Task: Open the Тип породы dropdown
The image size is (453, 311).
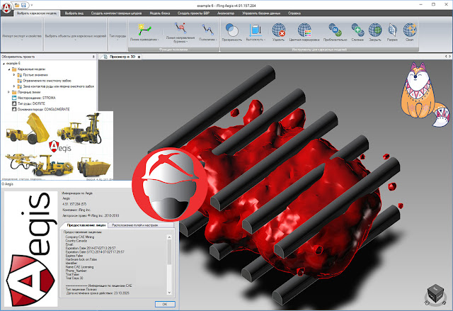Action: (x=117, y=36)
